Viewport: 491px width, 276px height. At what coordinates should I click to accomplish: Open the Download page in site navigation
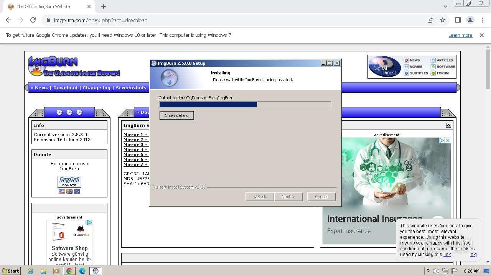coord(65,88)
